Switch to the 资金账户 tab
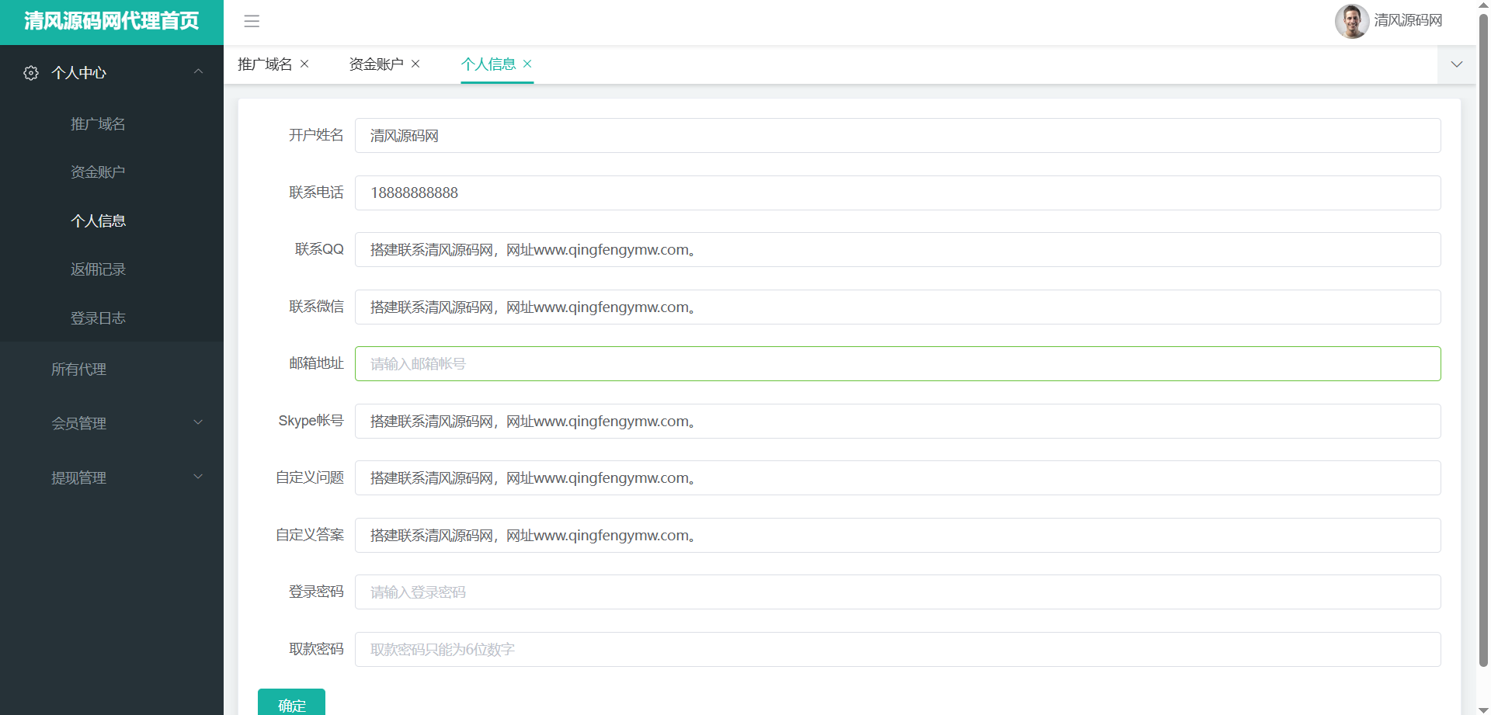The image size is (1491, 715). click(376, 64)
